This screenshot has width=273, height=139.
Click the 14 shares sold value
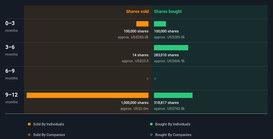(140, 55)
